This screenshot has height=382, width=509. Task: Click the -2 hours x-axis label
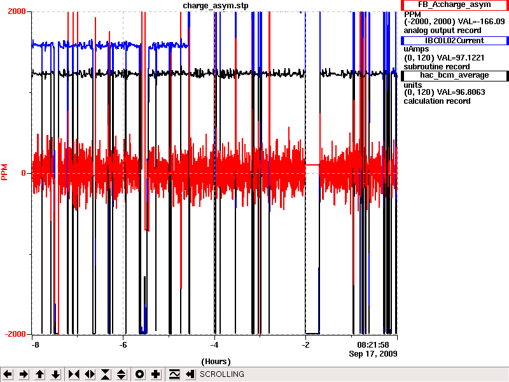pyautogui.click(x=305, y=345)
